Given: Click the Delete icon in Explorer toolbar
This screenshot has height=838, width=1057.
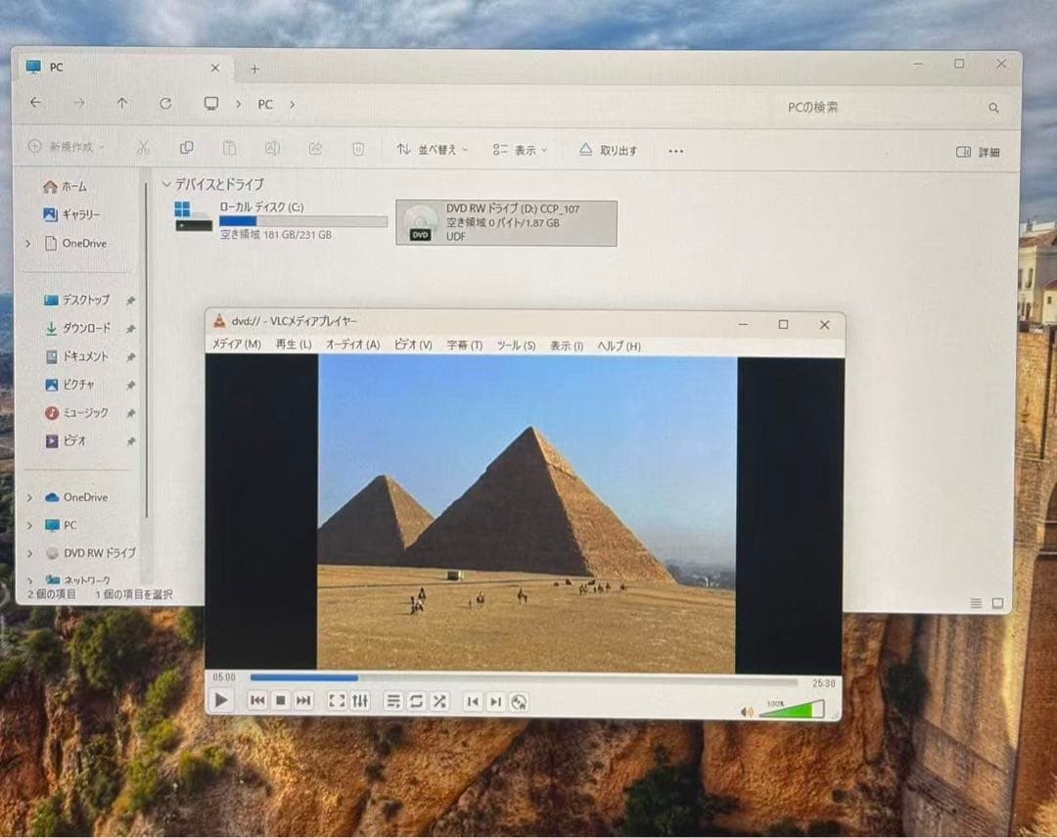Looking at the screenshot, I should 359,148.
